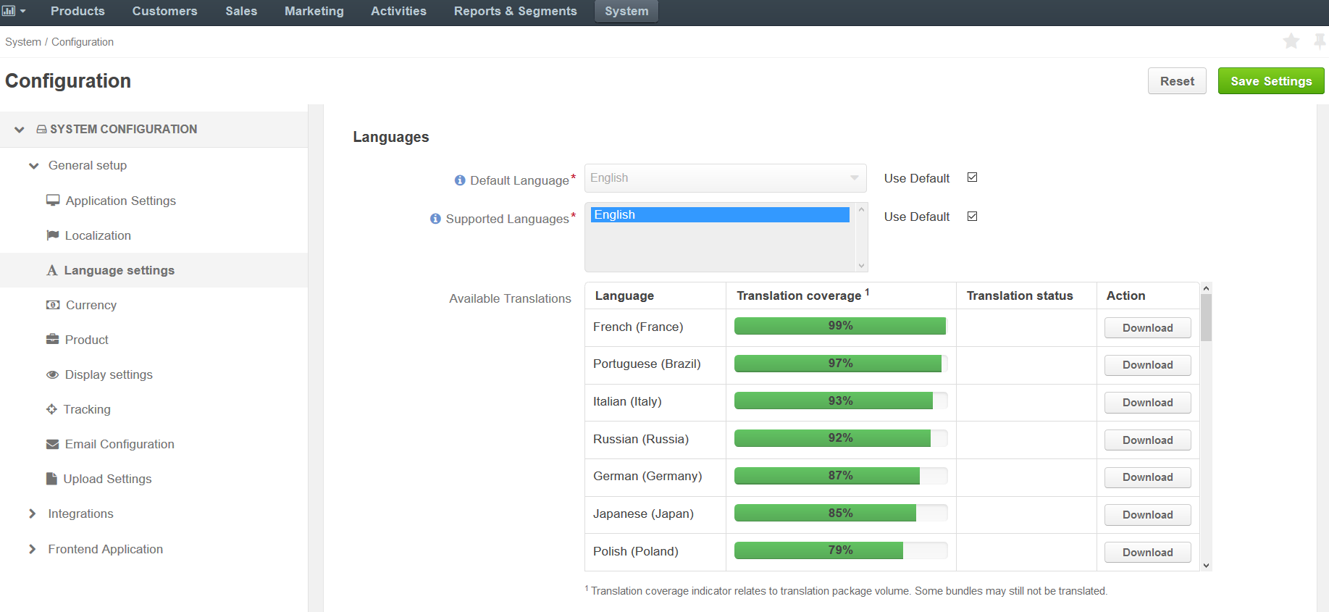Open Currency settings in the sidebar

click(x=91, y=305)
